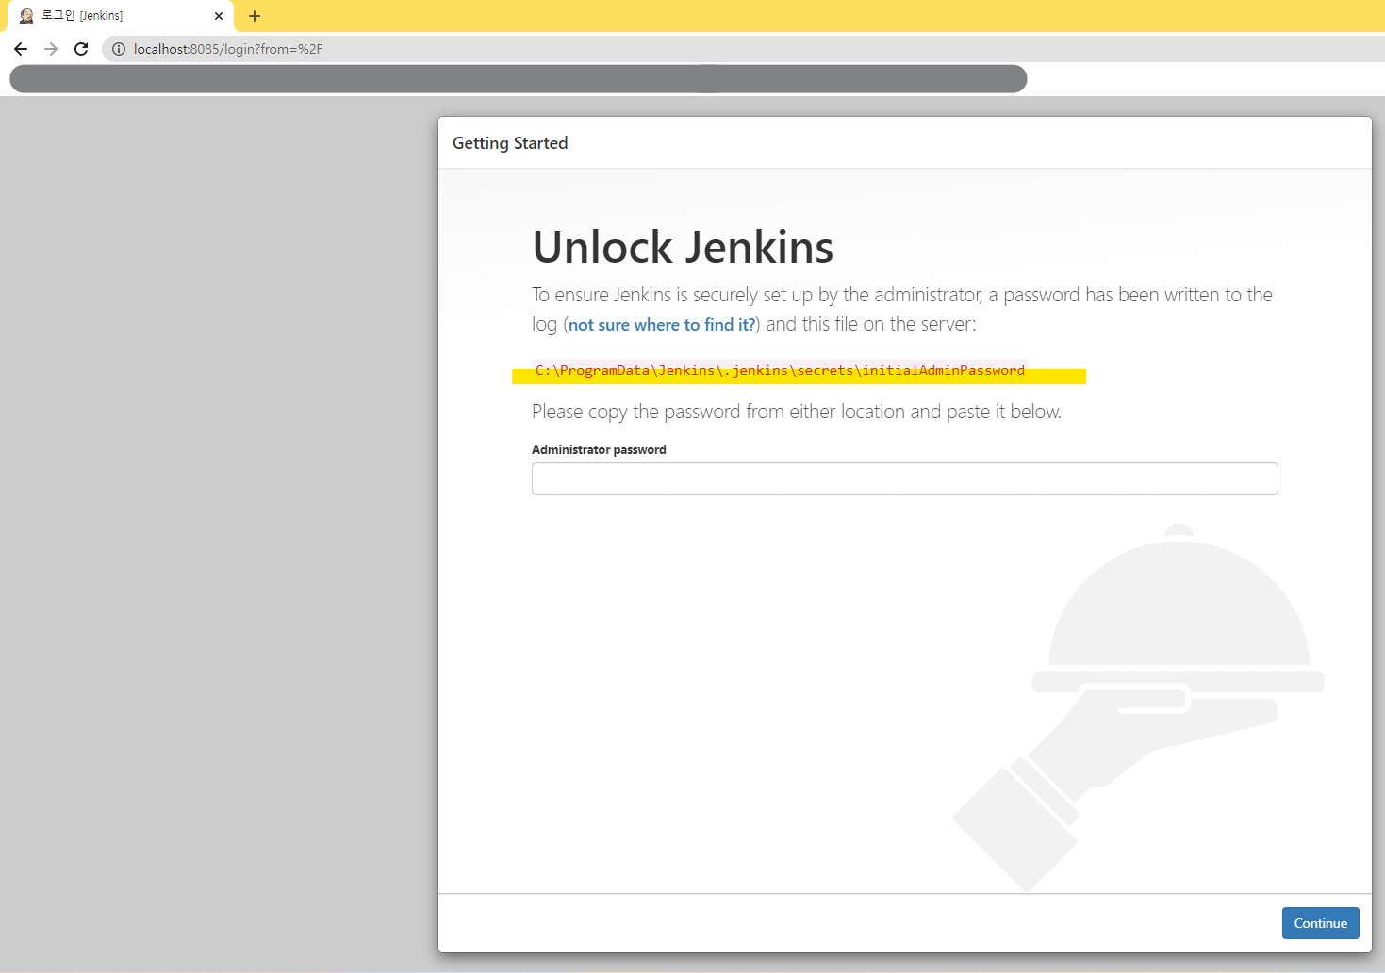This screenshot has width=1385, height=973.
Task: Select the 로그인 [Jenkins] tab
Action: pyautogui.click(x=121, y=16)
